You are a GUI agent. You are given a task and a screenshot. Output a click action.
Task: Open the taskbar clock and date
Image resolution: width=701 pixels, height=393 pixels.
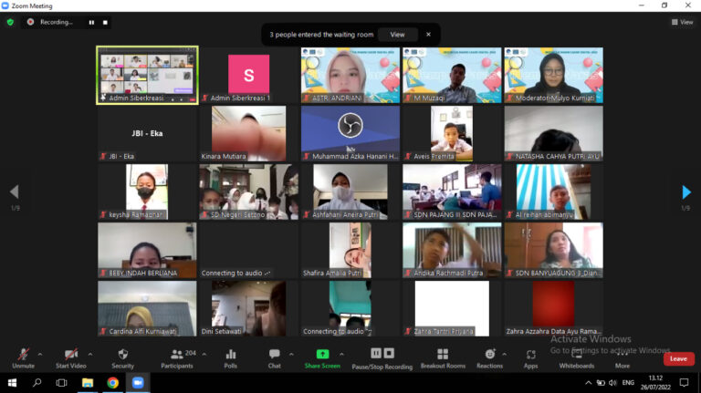pos(655,383)
